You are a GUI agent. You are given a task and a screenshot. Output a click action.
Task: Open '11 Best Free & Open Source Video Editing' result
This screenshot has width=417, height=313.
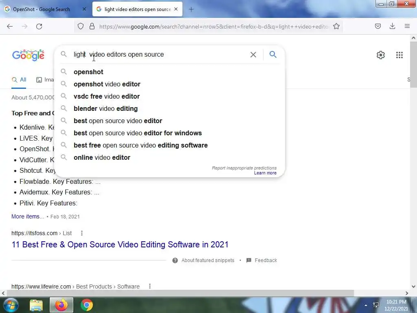click(120, 245)
